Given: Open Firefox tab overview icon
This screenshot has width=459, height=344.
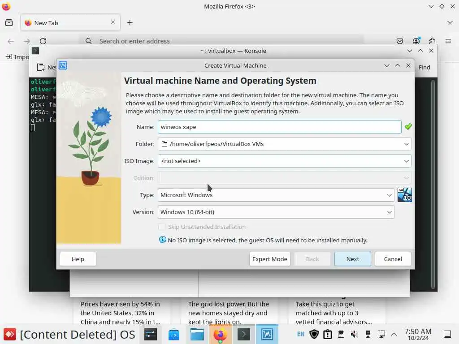Looking at the screenshot, I should pos(9,22).
